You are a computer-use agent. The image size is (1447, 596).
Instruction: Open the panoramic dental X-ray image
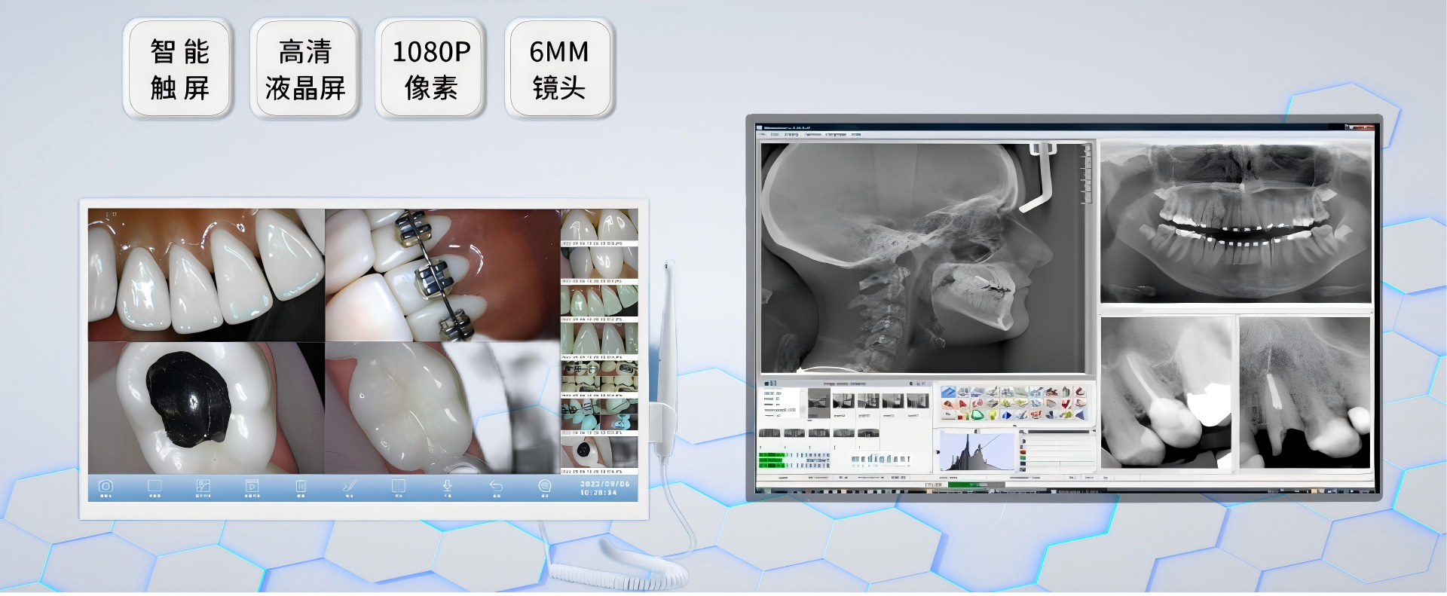point(1235,223)
